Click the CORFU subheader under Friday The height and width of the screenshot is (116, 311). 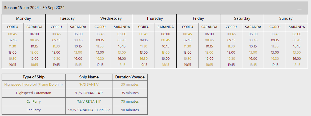pyautogui.click(x=187, y=27)
